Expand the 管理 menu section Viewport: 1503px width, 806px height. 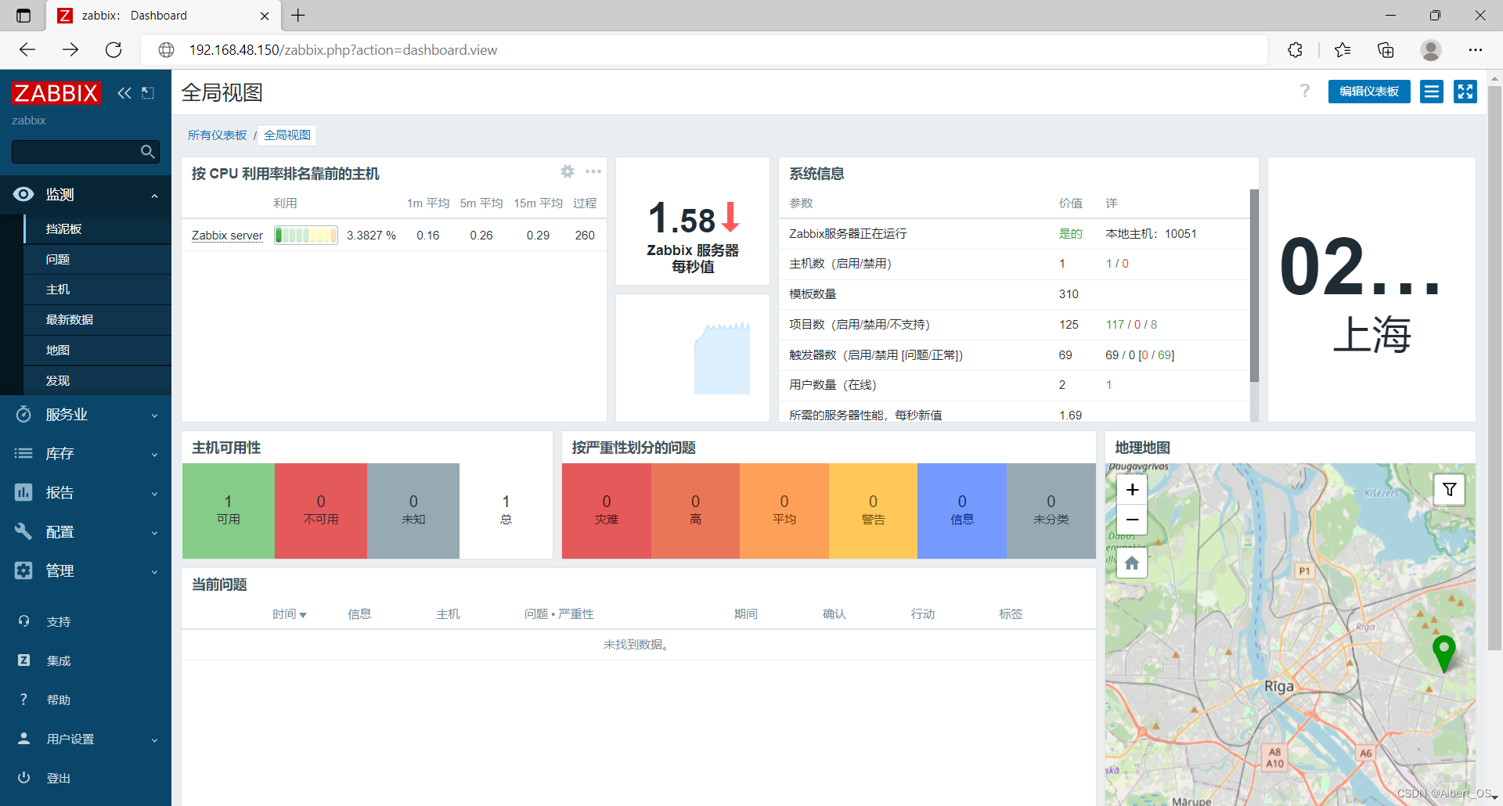[154, 572]
